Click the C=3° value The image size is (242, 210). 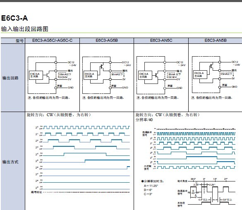[x=148, y=194]
